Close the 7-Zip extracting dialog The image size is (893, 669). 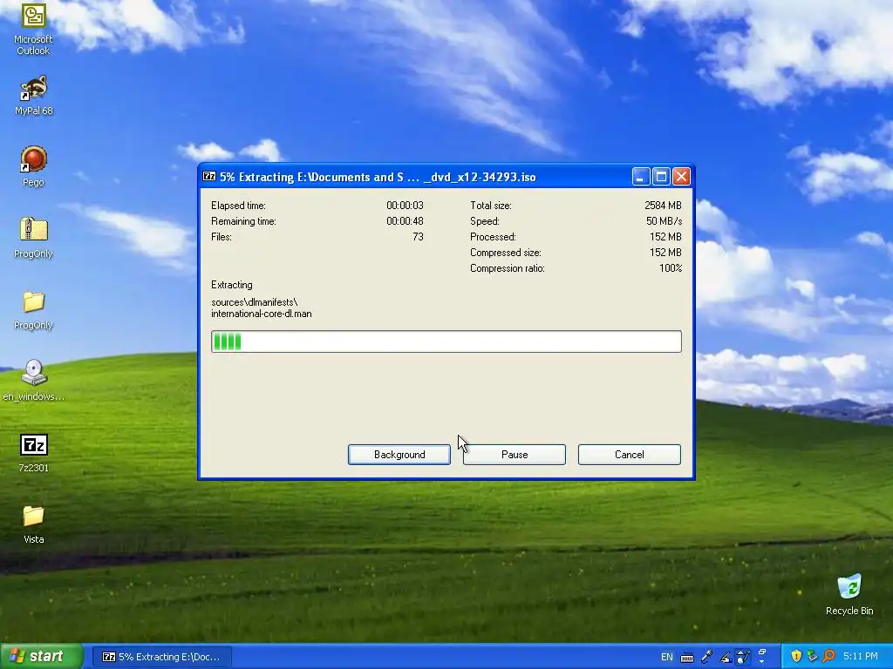tap(681, 176)
